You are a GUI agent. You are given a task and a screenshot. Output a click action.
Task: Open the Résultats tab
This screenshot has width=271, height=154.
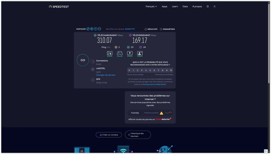[151, 29]
